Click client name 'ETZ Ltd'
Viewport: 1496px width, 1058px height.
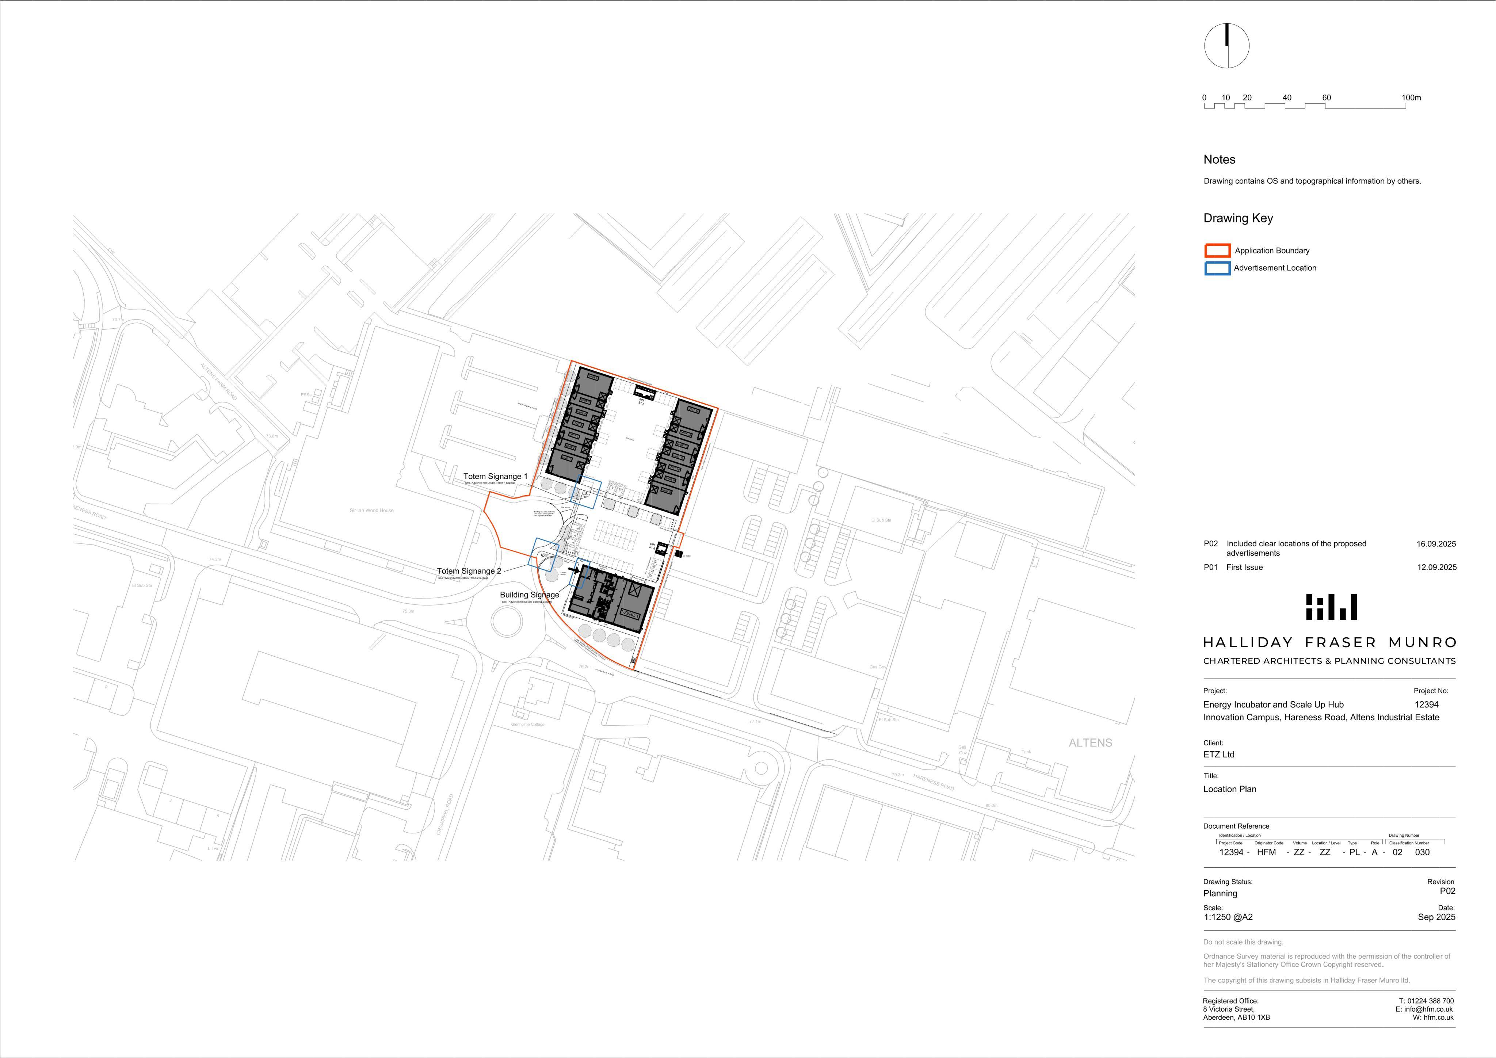1218,755
